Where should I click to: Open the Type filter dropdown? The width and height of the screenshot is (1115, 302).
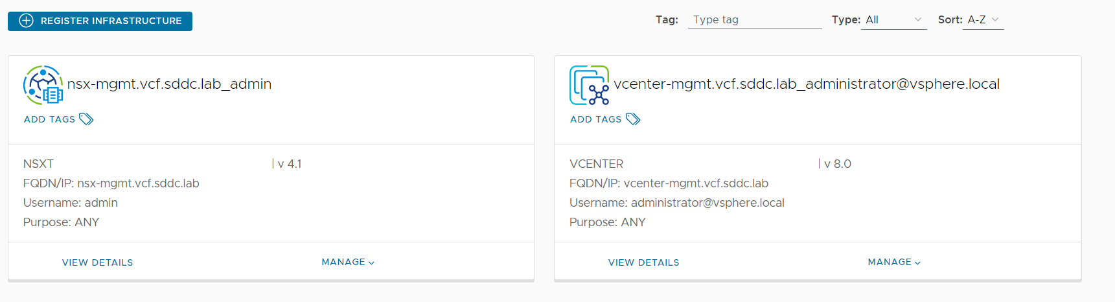click(893, 20)
